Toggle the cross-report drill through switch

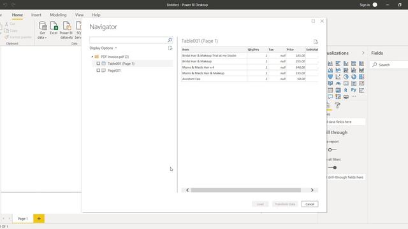pyautogui.click(x=332, y=150)
